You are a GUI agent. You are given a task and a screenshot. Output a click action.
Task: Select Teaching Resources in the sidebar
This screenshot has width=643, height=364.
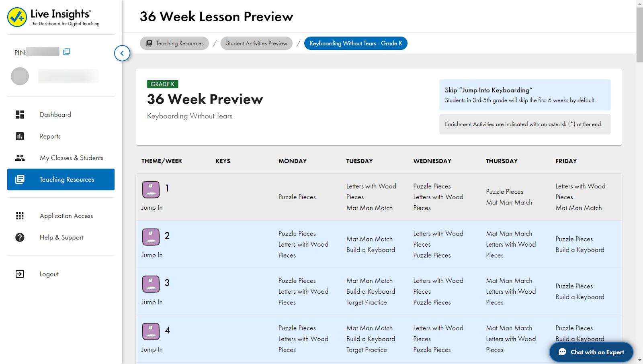(61, 180)
